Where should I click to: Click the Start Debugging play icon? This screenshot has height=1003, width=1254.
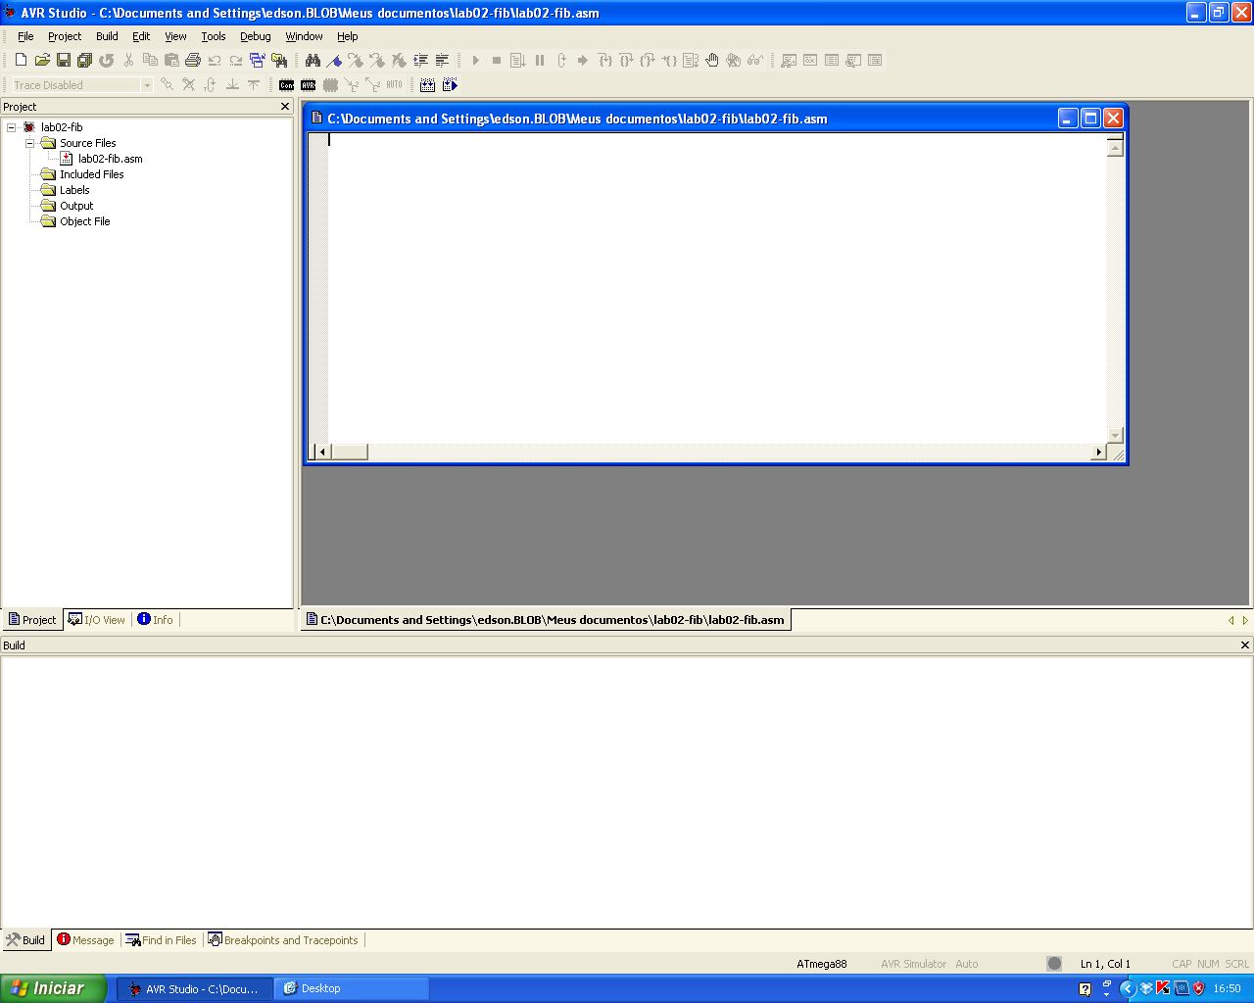[x=475, y=61]
